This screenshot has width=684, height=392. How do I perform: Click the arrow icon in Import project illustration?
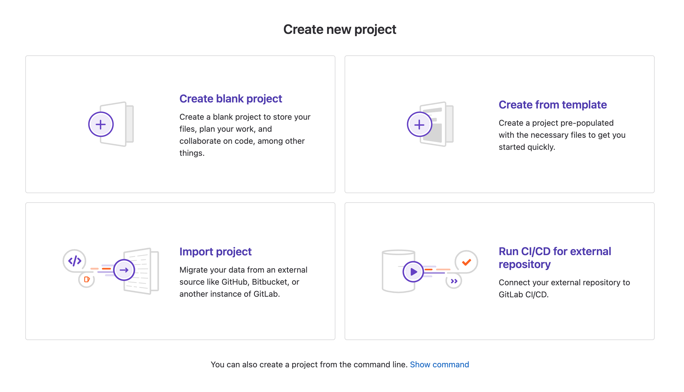coord(124,270)
